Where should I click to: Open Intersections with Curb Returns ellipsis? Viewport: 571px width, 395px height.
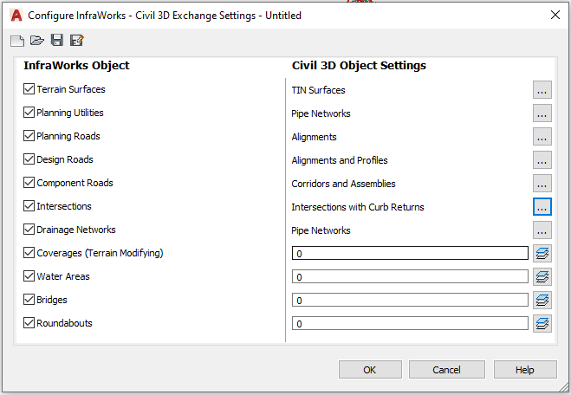coord(542,206)
